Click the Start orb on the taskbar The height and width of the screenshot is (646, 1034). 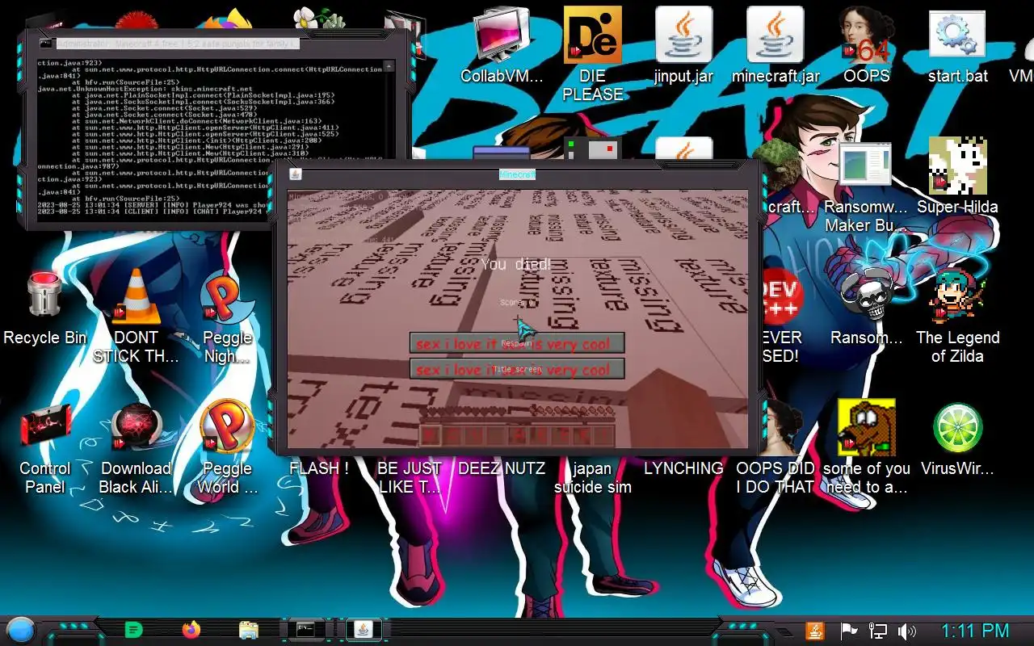point(20,630)
